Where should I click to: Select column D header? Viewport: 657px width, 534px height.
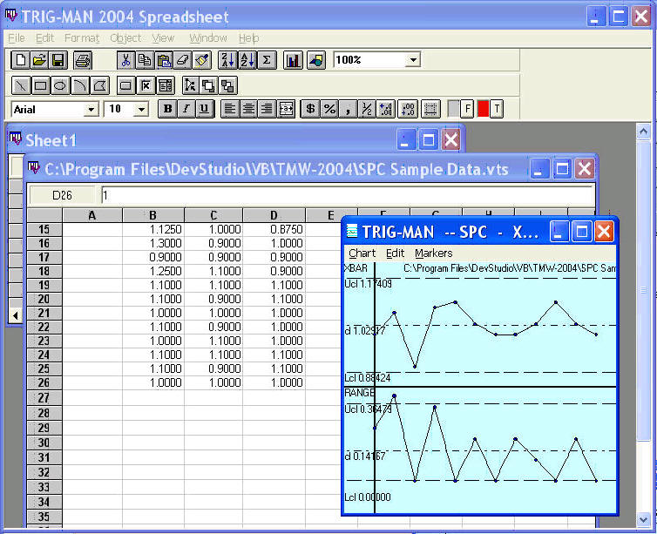[x=274, y=215]
